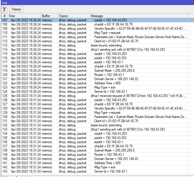Click Server-Id message in row 143
Image resolution: width=194 pixels, height=177 pixels.
111,171
